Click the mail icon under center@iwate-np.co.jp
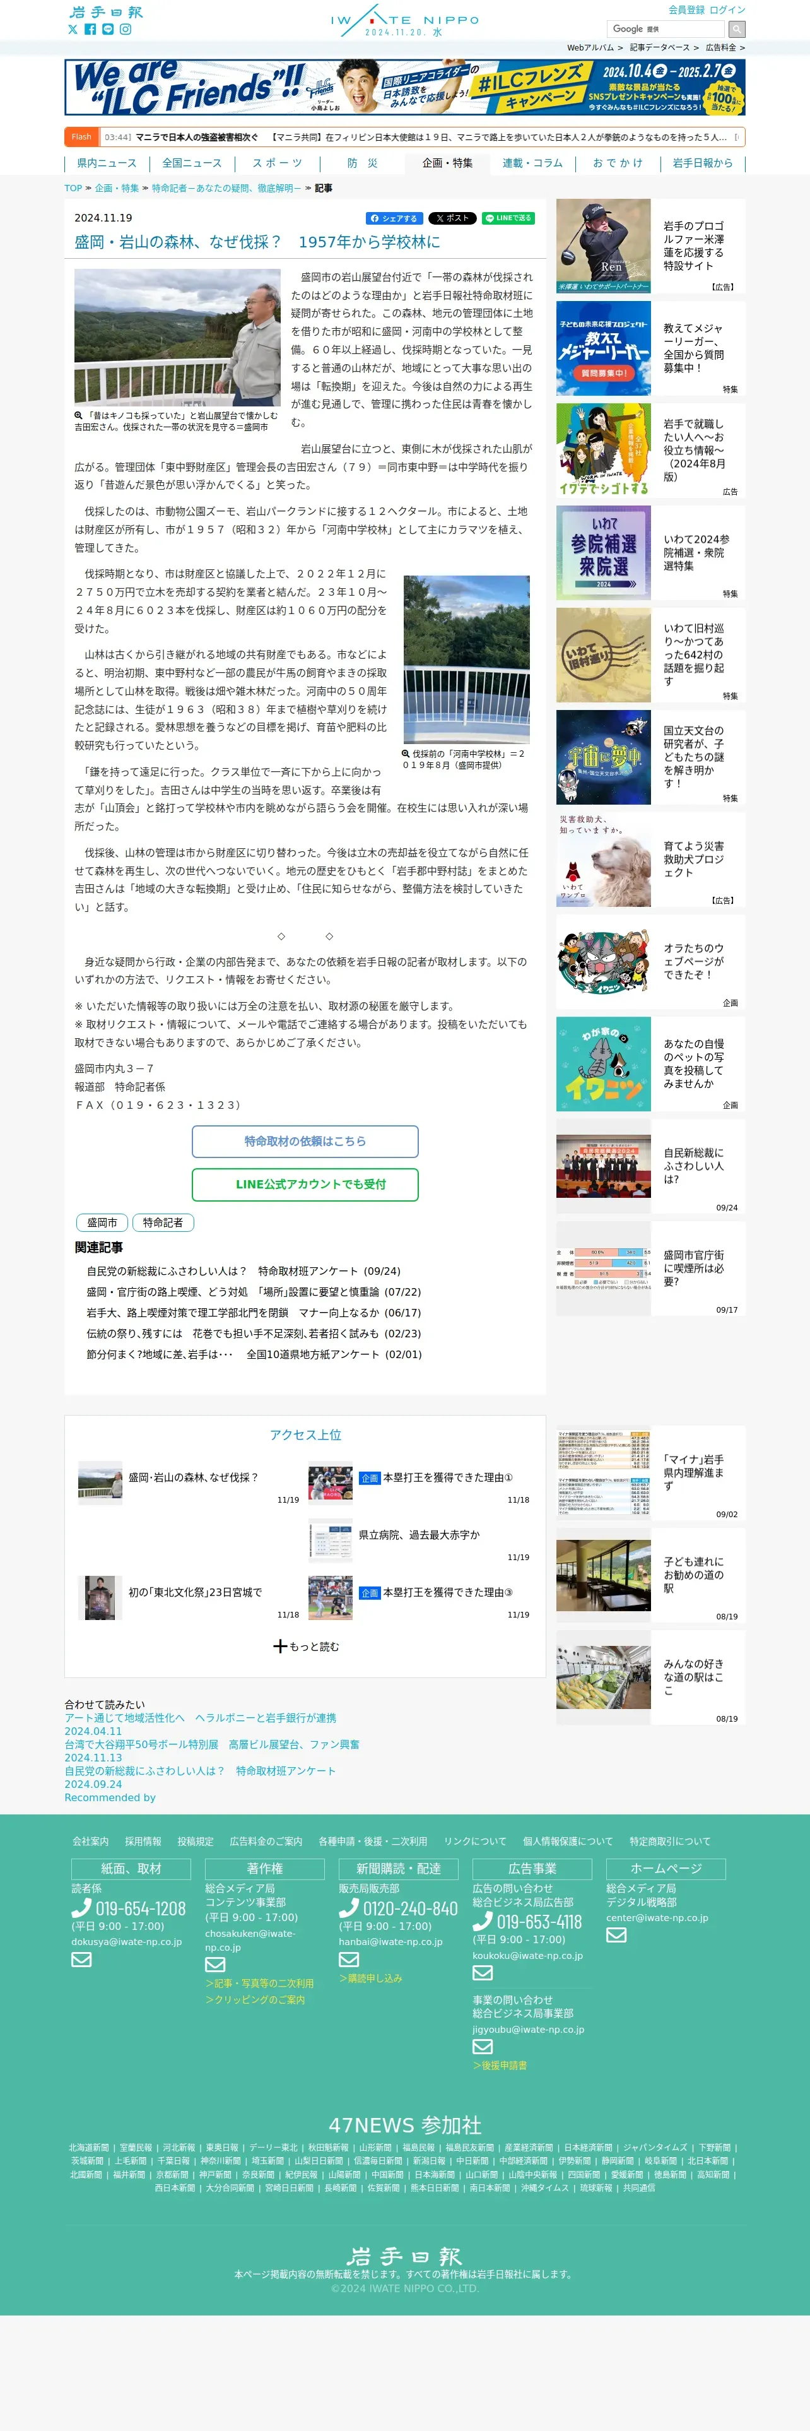This screenshot has width=810, height=2431. click(617, 1934)
